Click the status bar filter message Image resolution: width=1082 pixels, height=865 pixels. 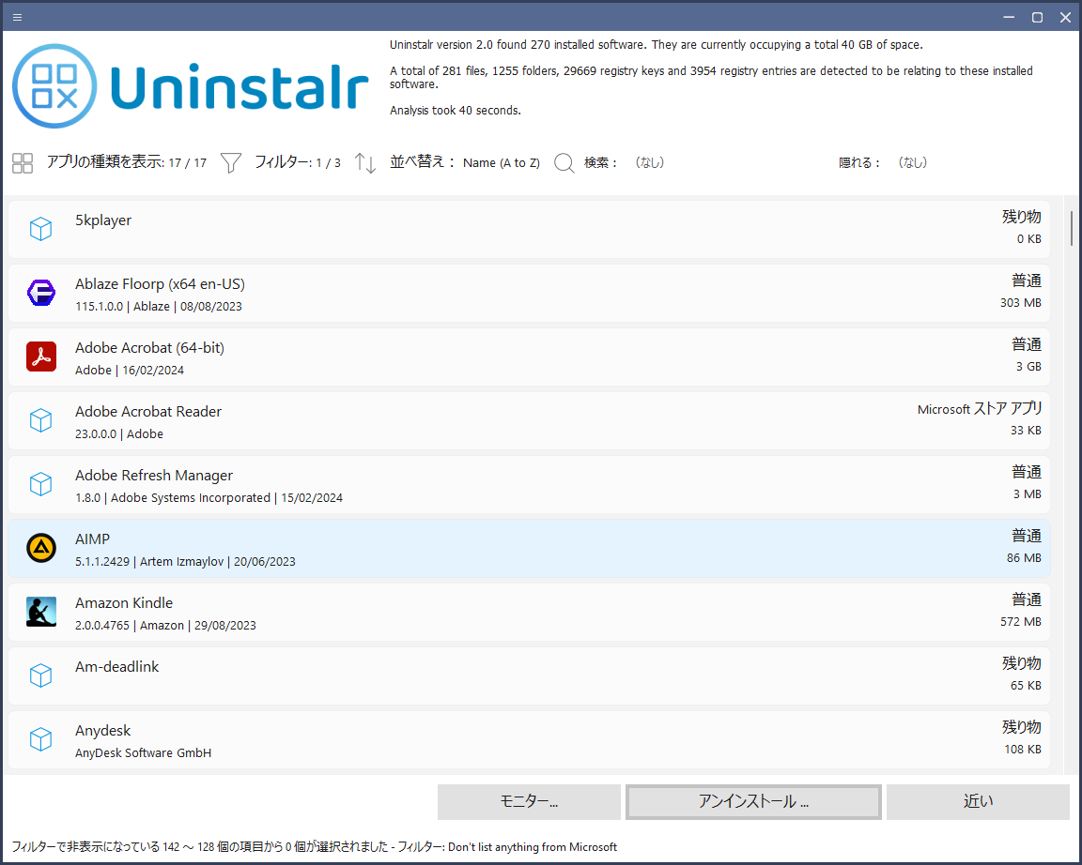tap(314, 847)
